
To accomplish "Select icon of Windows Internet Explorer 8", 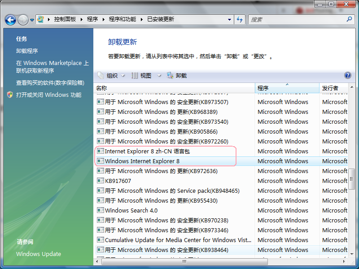I will [100, 161].
